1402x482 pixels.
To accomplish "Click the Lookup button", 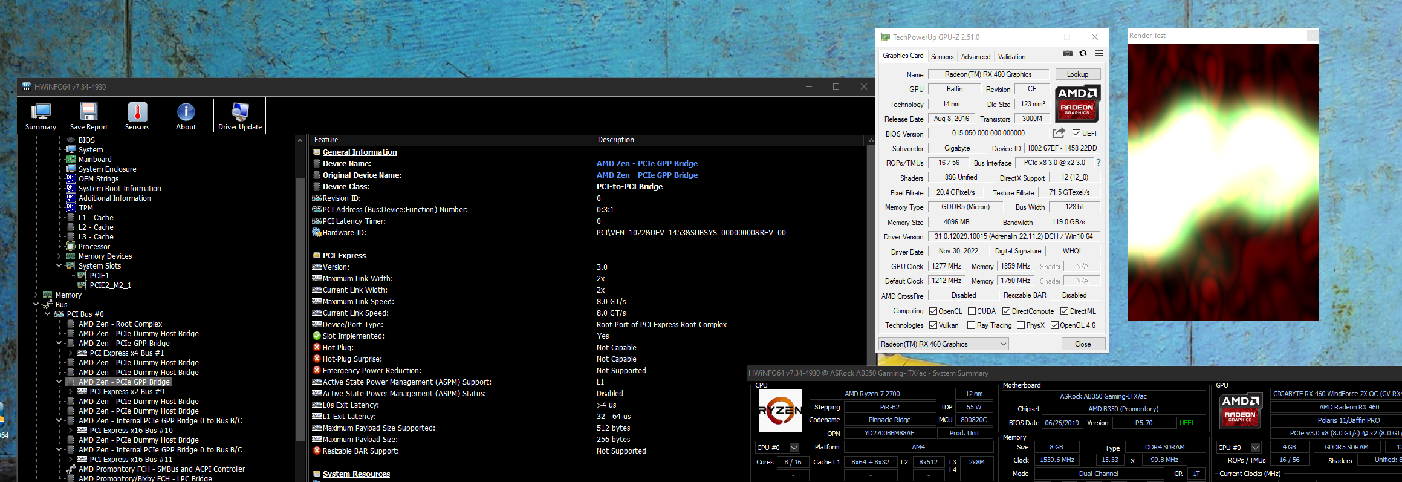I will pyautogui.click(x=1077, y=74).
